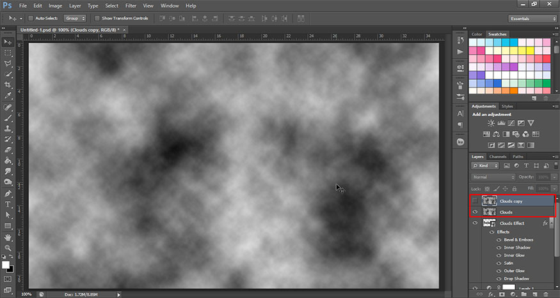Select the Clouds layer thumbnail
The width and height of the screenshot is (560, 298).
point(490,212)
